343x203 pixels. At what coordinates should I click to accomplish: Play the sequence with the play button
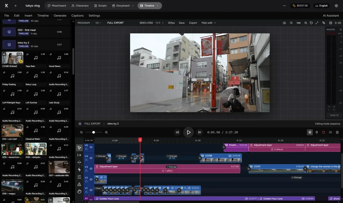(x=188, y=132)
